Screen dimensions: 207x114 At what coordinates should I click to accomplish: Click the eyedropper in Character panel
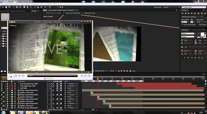[199, 34]
